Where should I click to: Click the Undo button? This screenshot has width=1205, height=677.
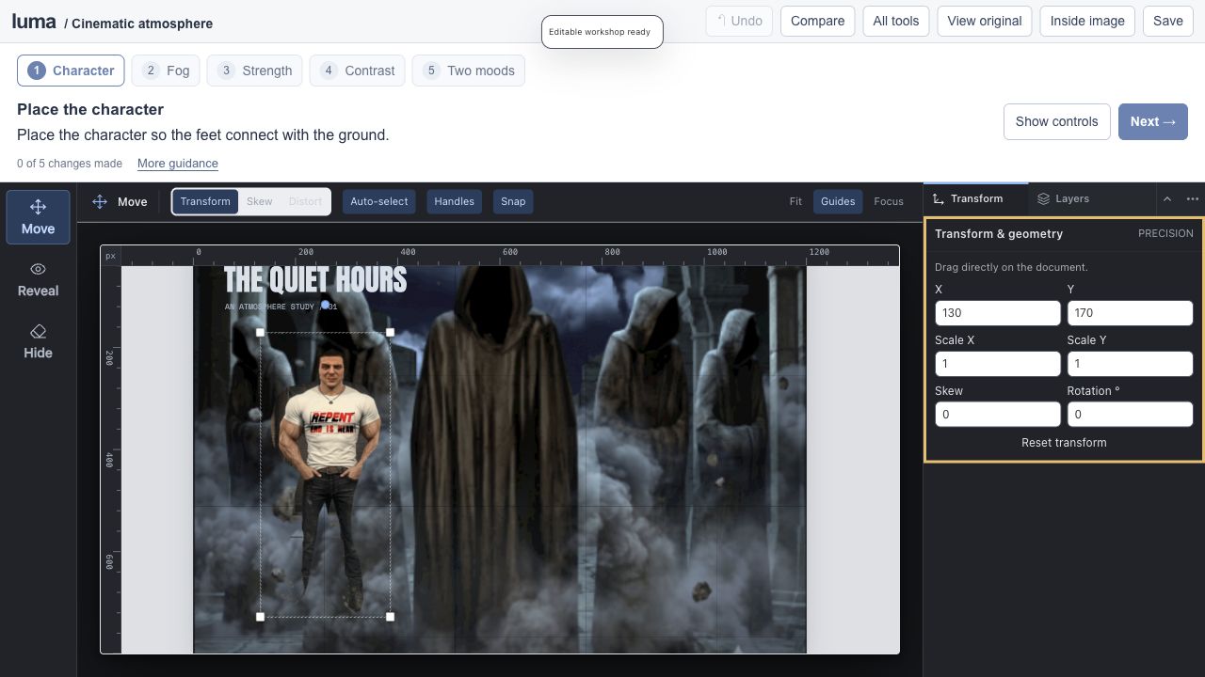[x=739, y=21]
